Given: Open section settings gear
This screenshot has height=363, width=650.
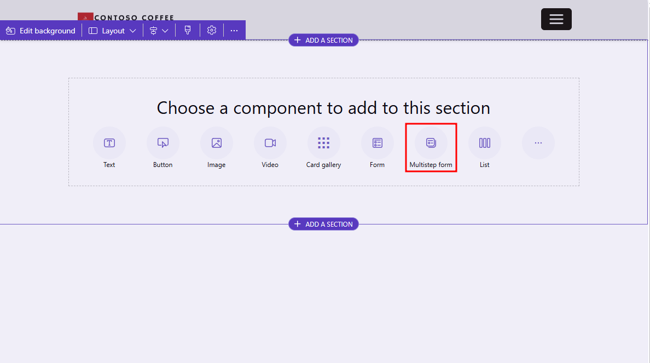Looking at the screenshot, I should pos(212,31).
